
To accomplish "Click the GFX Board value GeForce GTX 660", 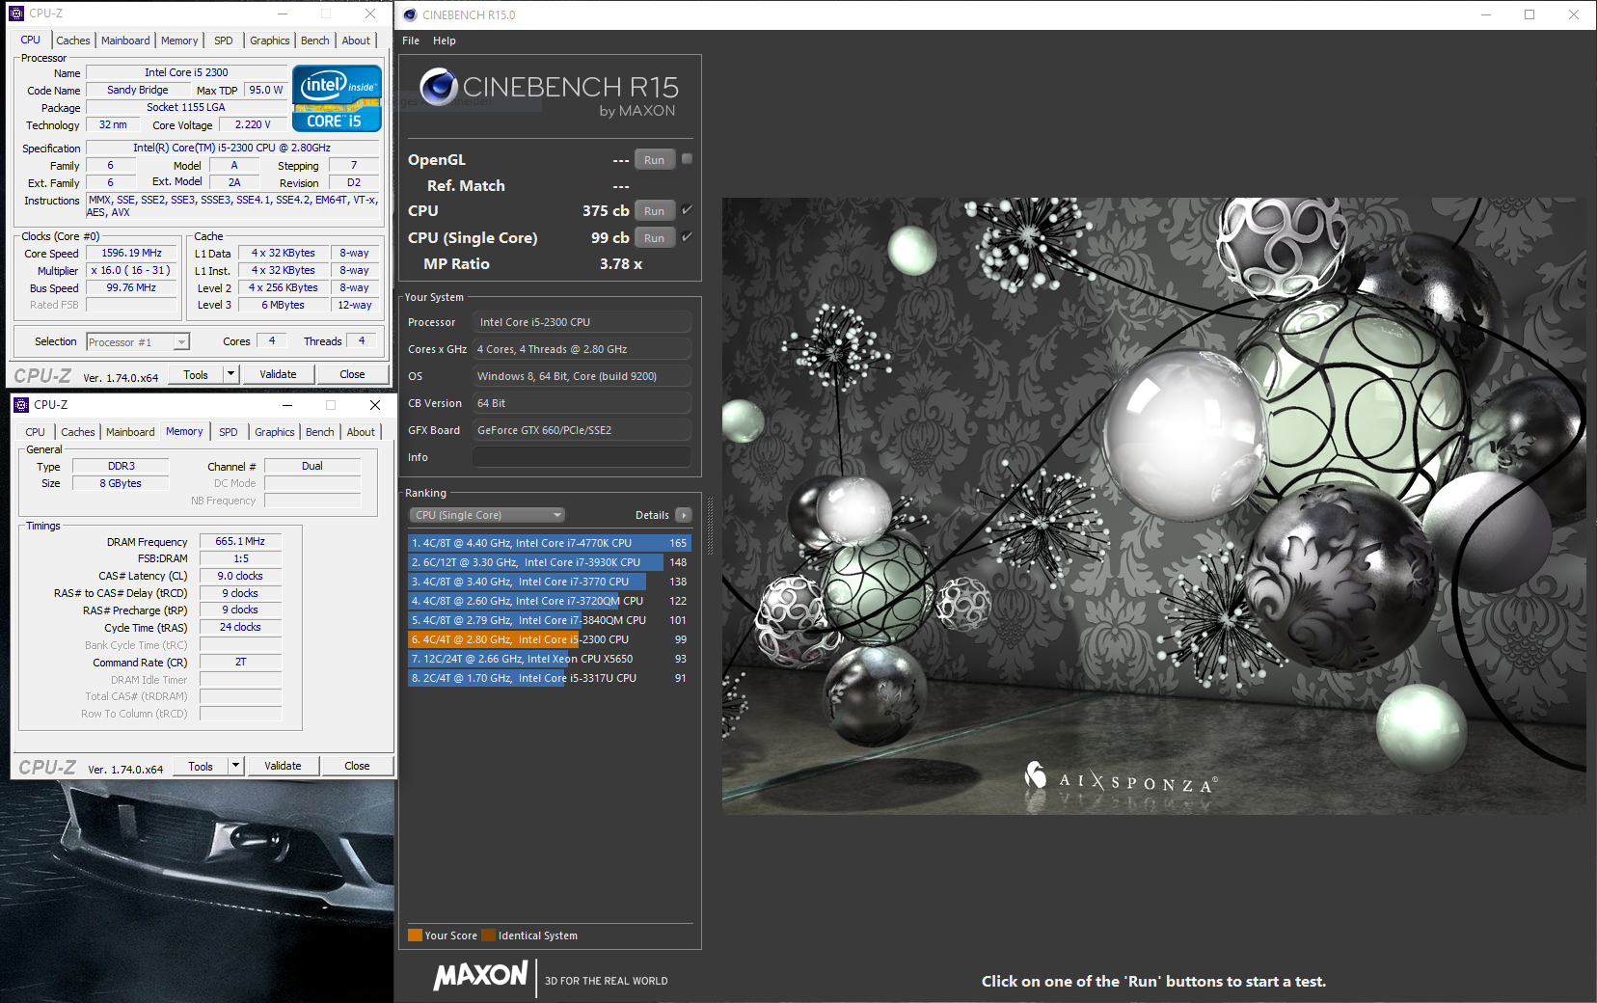I will [582, 430].
